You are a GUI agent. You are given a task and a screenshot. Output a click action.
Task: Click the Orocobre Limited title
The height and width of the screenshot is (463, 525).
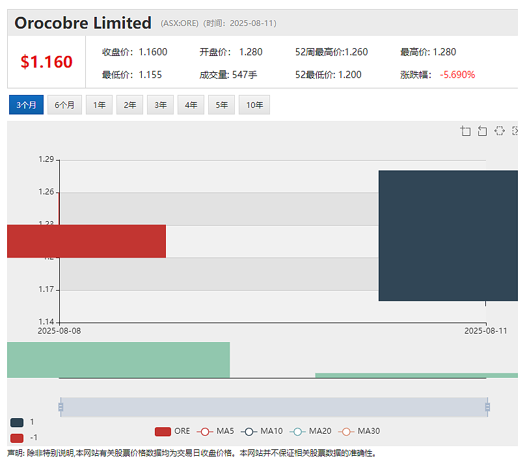click(83, 23)
